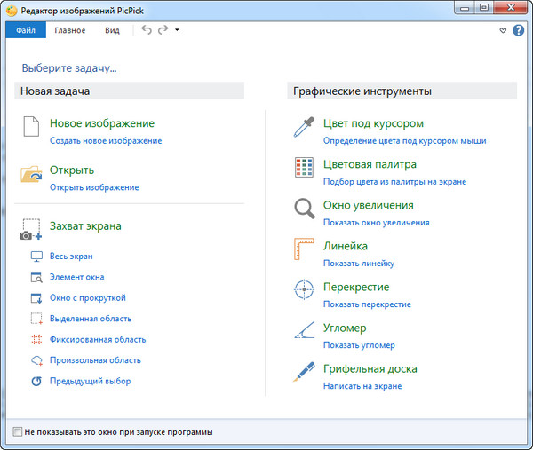Click the Undo arrow in toolbar

tap(147, 30)
